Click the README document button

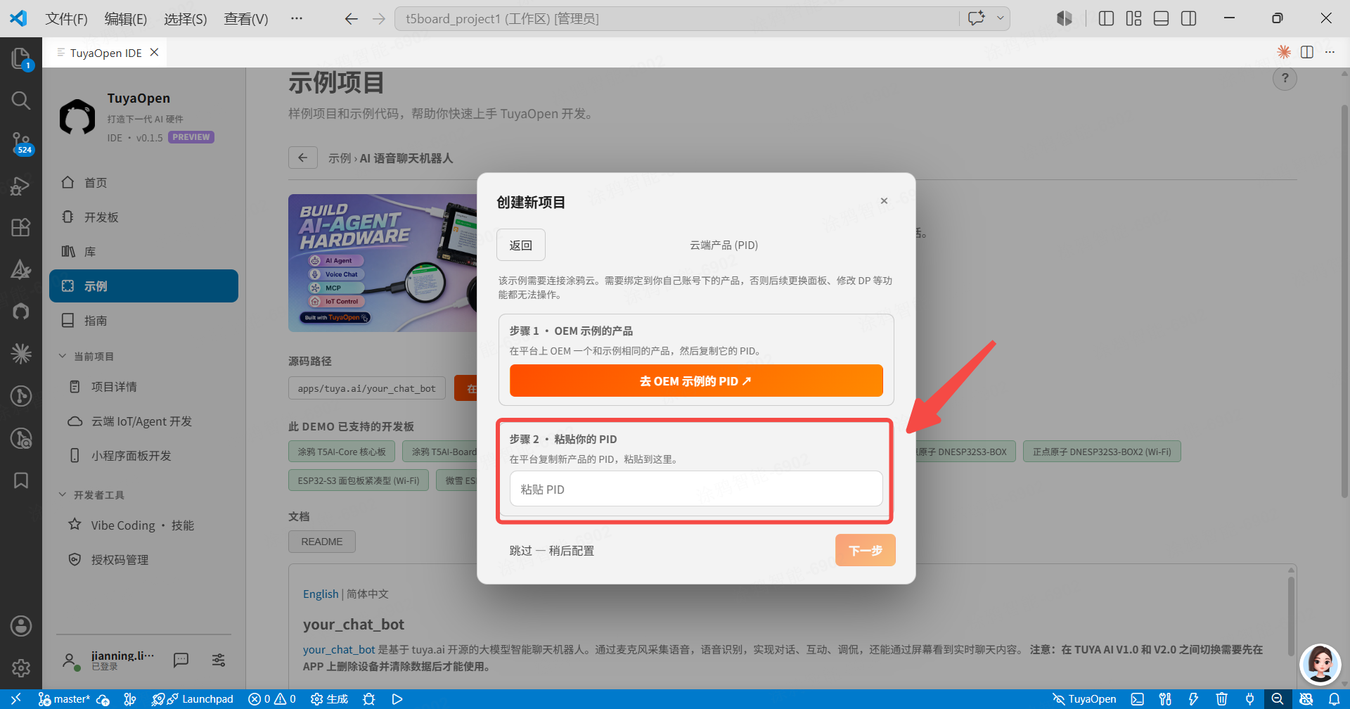[322, 542]
